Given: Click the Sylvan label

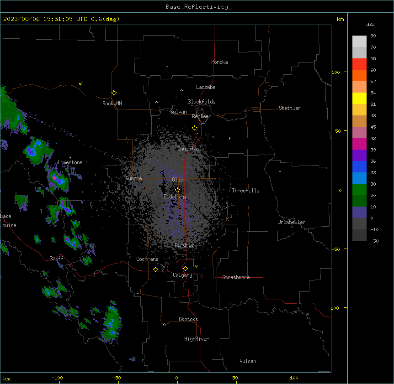Looking at the screenshot, I should (178, 112).
